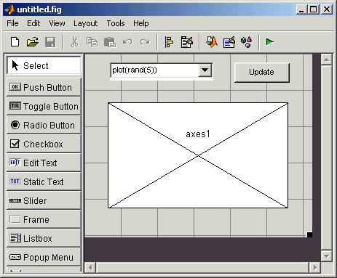Pick Slider component from palette

point(44,200)
